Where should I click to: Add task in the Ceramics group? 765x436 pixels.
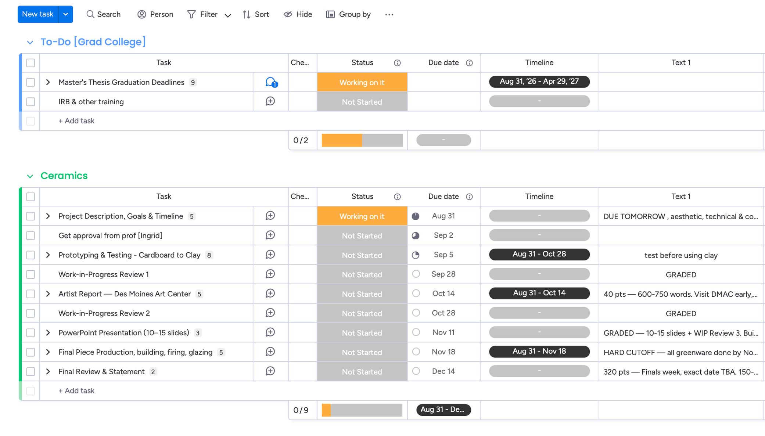coord(76,391)
